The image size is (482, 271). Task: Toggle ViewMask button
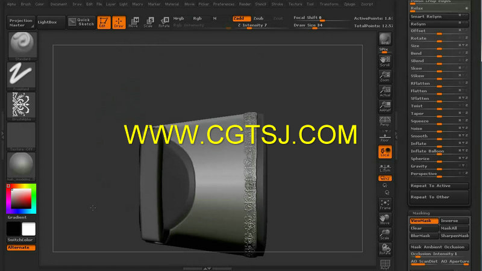424,220
